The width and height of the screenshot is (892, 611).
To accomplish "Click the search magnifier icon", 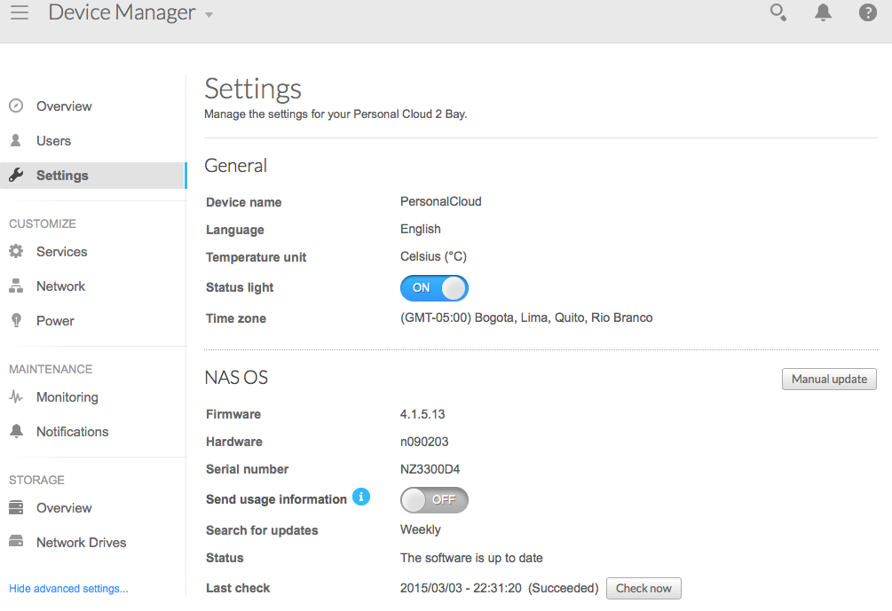I will coord(778,12).
